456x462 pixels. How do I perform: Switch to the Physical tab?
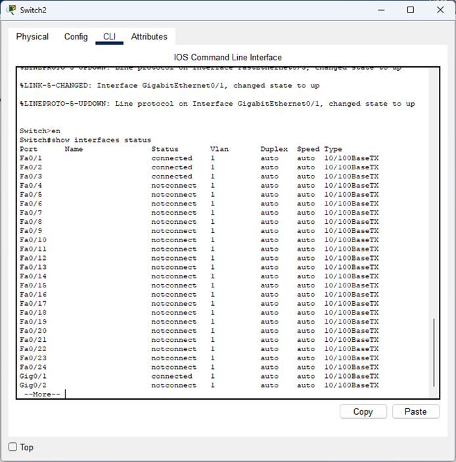(32, 37)
